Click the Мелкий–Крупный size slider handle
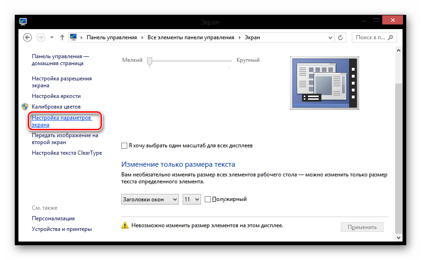 click(149, 61)
